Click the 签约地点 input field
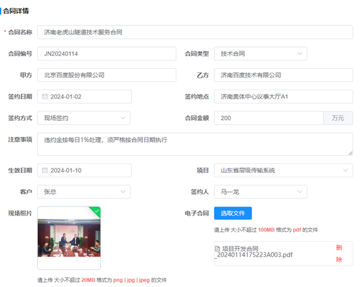 point(283,96)
